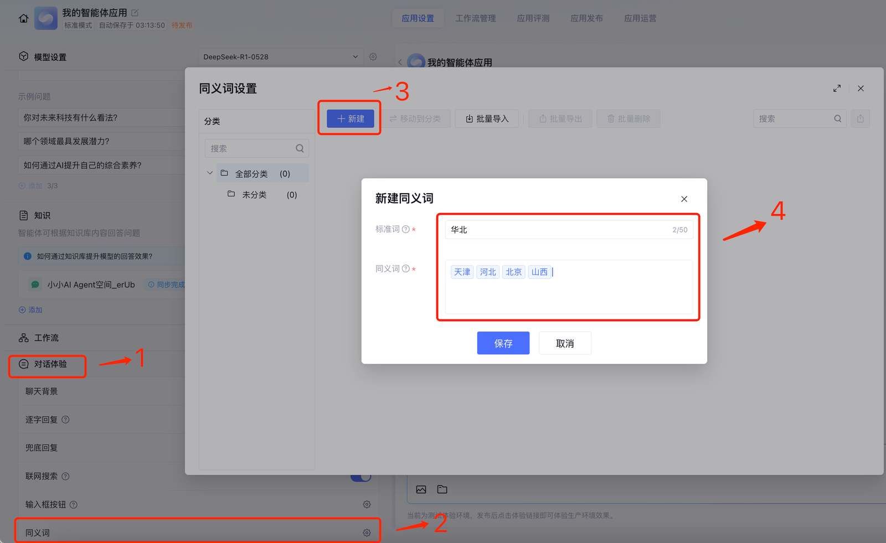The height and width of the screenshot is (543, 886).
Task: Click export icon beside search box
Action: pyautogui.click(x=860, y=118)
